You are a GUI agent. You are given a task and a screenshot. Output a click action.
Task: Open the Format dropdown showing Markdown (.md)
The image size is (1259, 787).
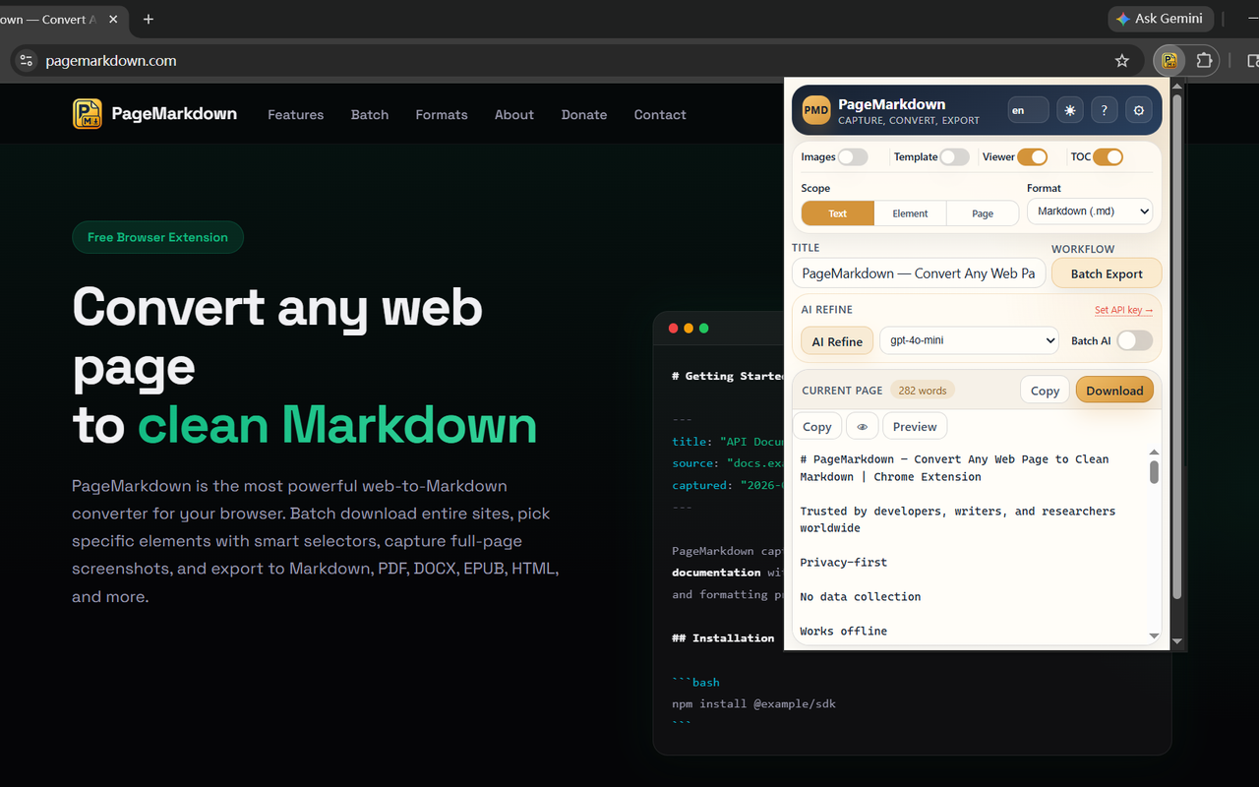click(1090, 211)
